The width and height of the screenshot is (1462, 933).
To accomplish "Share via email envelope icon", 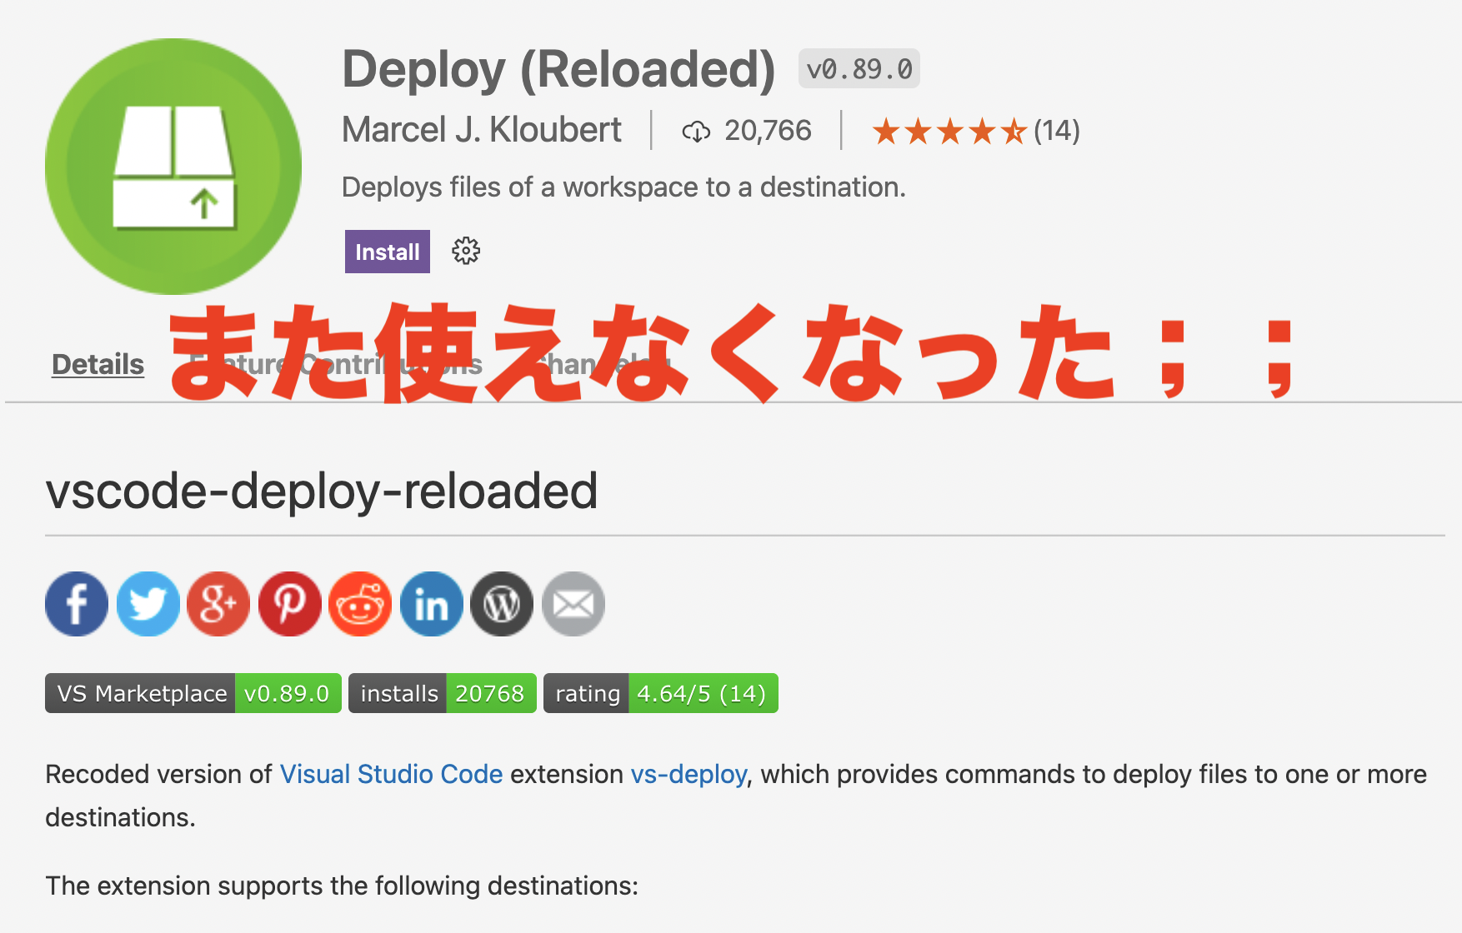I will pyautogui.click(x=573, y=604).
